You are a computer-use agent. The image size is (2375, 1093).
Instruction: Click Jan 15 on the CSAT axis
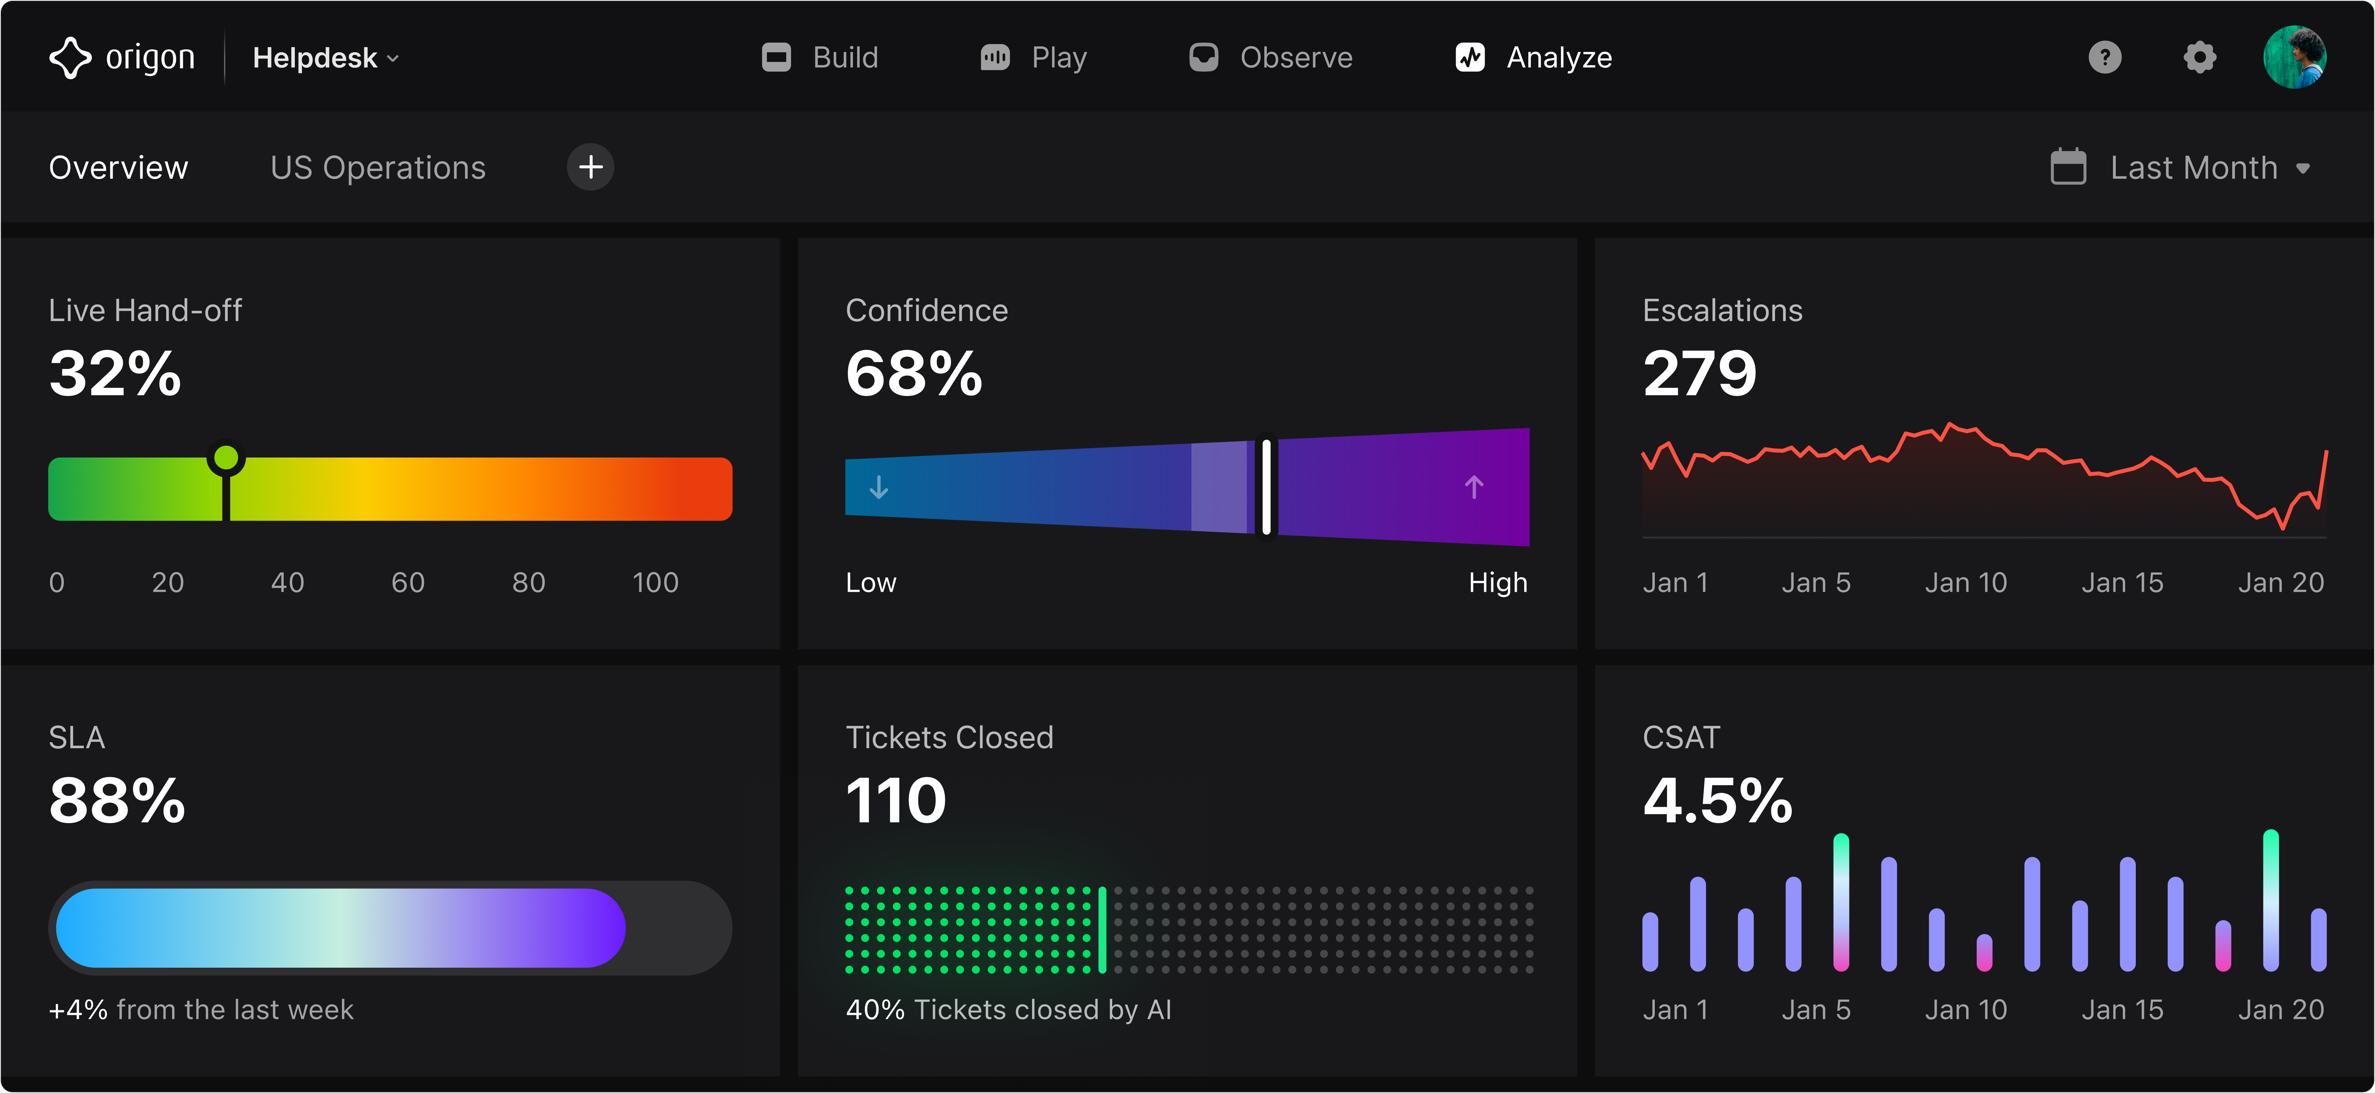(x=2122, y=1010)
